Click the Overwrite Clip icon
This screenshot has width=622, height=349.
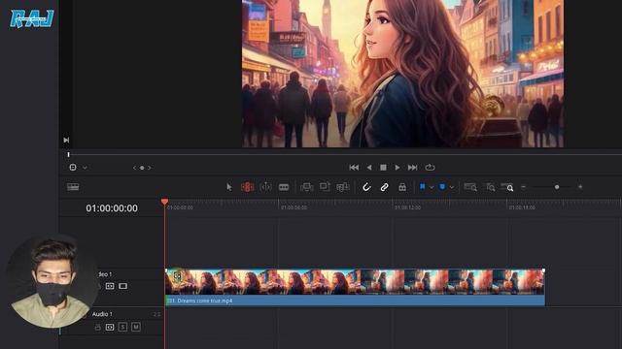pos(325,187)
